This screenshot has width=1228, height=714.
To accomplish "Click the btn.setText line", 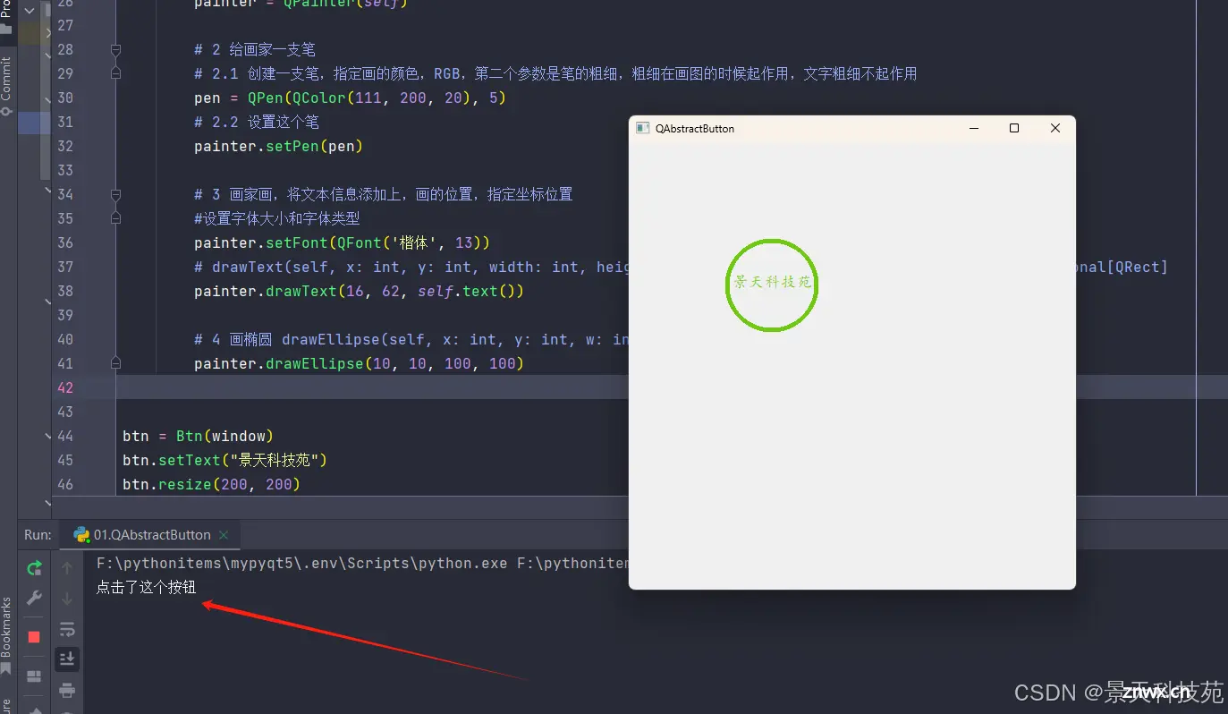I will pyautogui.click(x=225, y=460).
